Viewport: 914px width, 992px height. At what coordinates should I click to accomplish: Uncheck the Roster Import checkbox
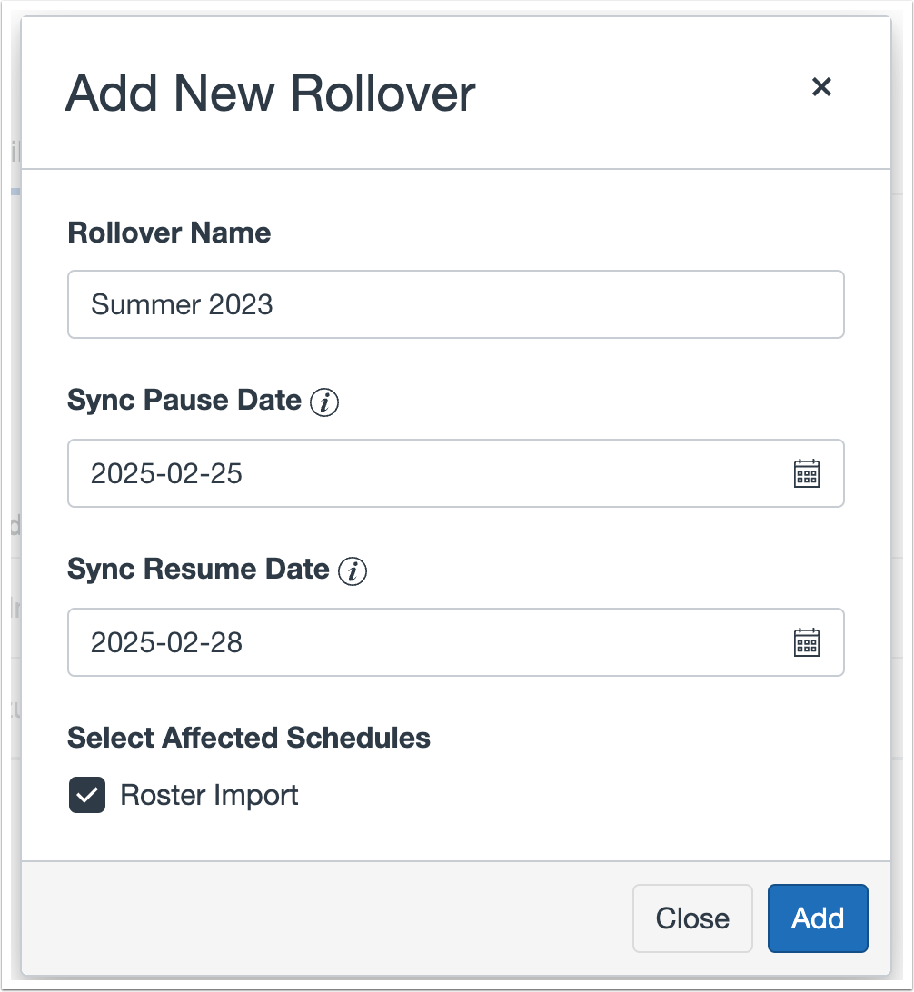coord(87,796)
